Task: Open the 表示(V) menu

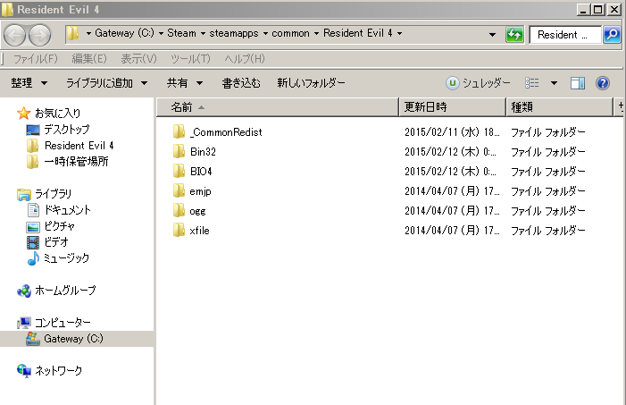Action: (138, 59)
